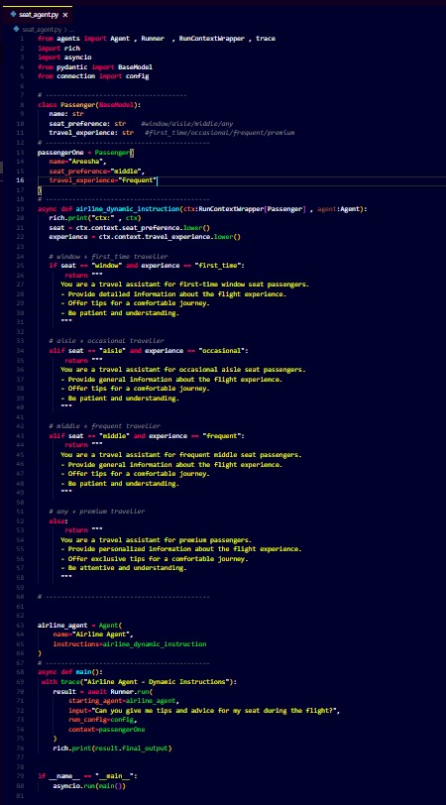Click "from connection import config" line
This screenshot has width=446, height=805.
[93, 76]
